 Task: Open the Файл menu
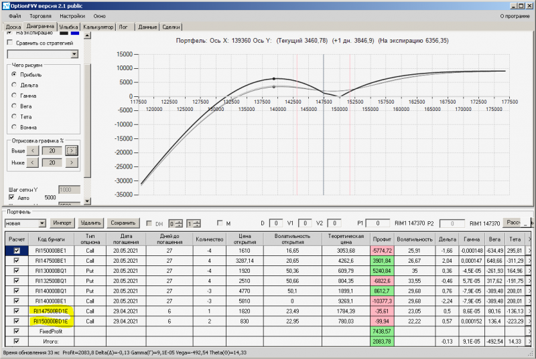[15, 16]
